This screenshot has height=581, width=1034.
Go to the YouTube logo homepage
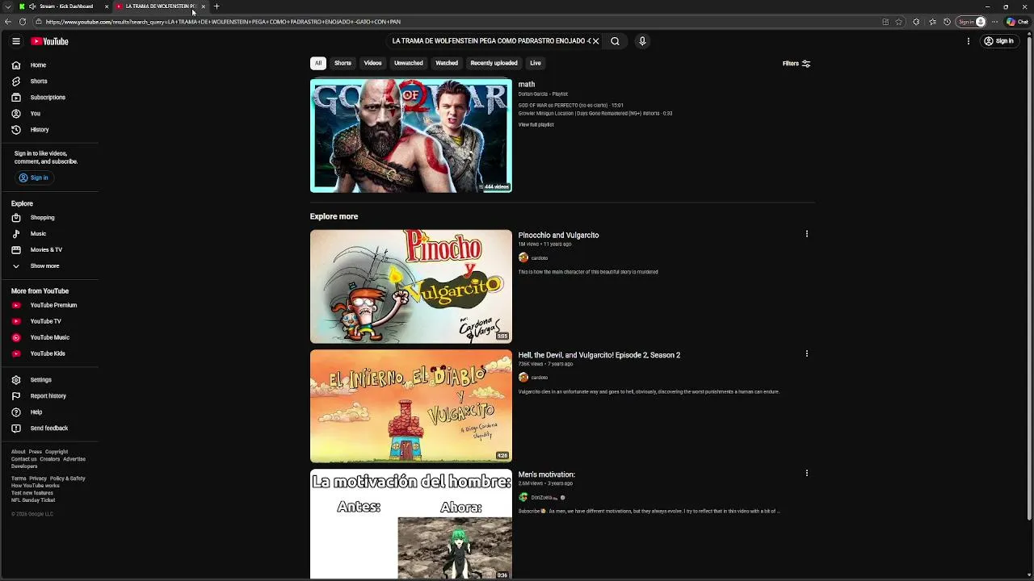click(50, 41)
